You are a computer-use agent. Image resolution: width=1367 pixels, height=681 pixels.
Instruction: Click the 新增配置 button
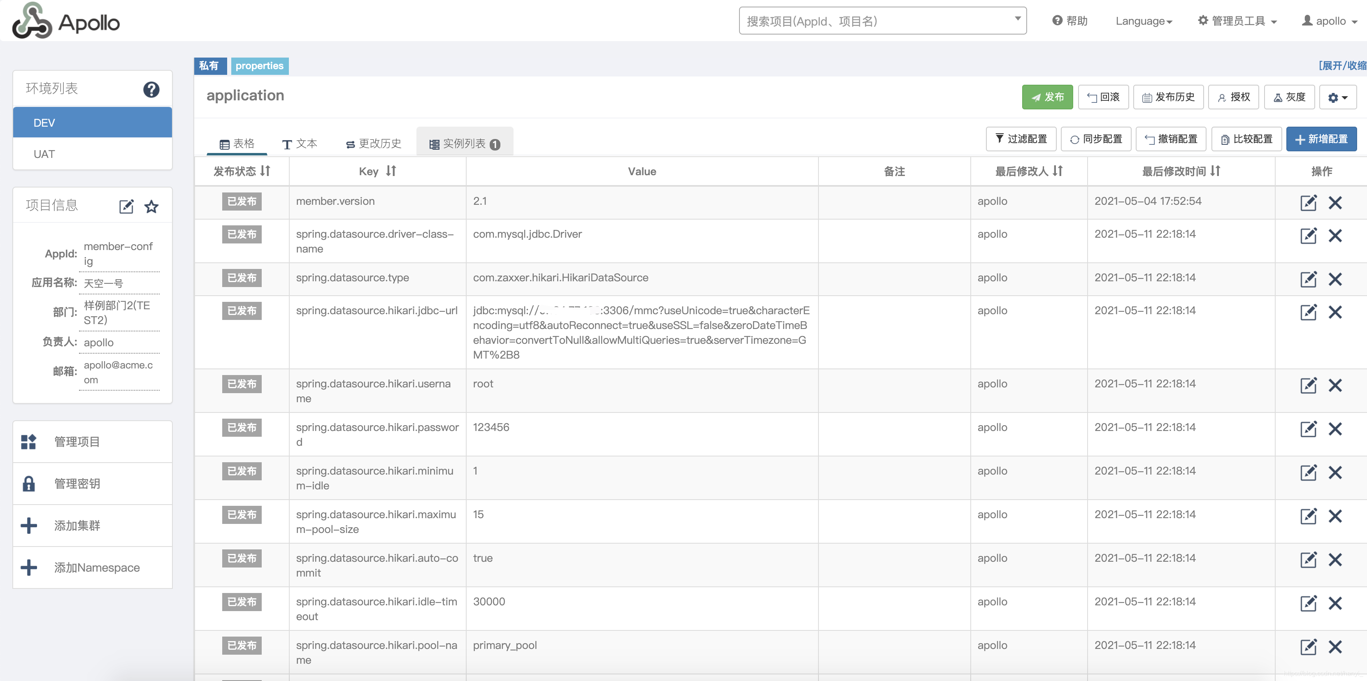(x=1321, y=139)
